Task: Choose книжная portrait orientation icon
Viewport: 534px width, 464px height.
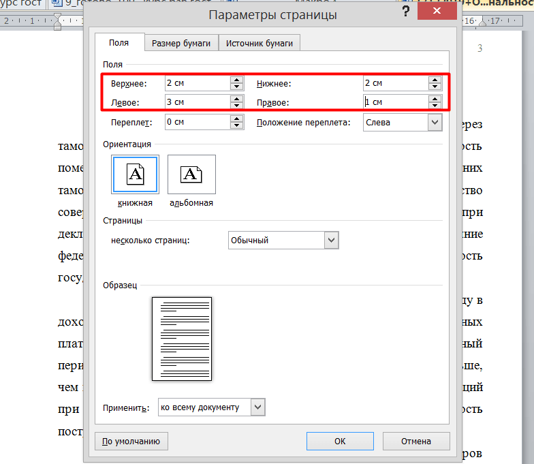Action: point(135,174)
